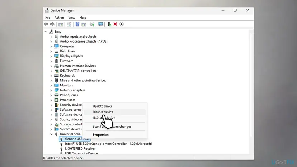The width and height of the screenshot is (297, 167).
Task: Maximize the Device Manager window
Action: coord(235,10)
